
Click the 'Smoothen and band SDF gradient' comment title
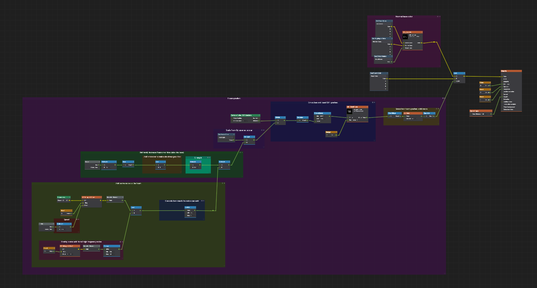[x=323, y=103]
